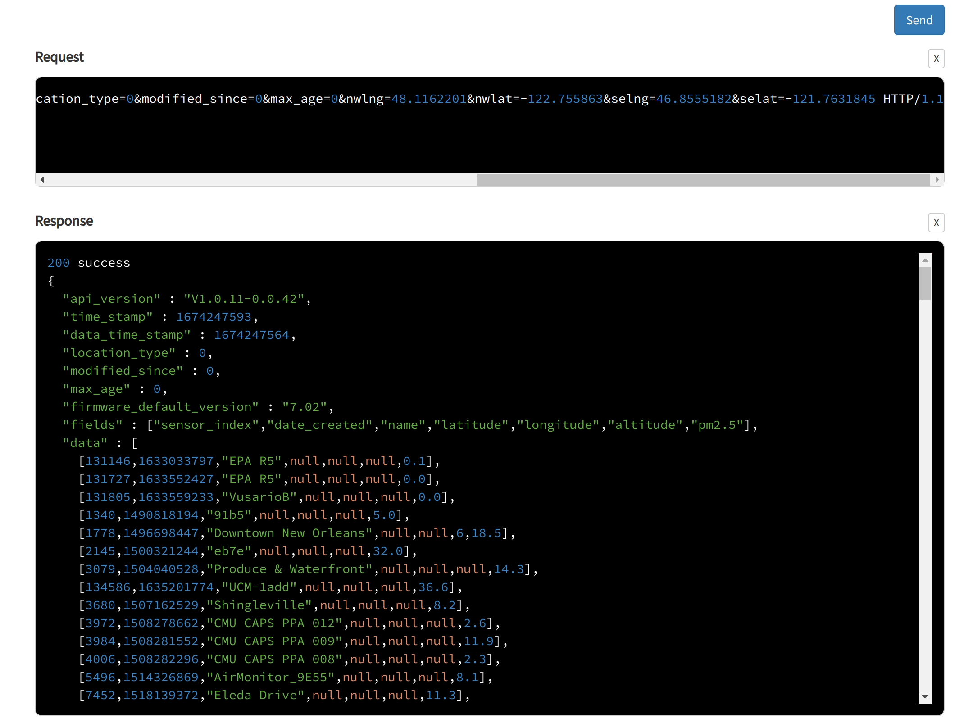Click sensor index 131727 in data
The image size is (964, 723).
(108, 479)
